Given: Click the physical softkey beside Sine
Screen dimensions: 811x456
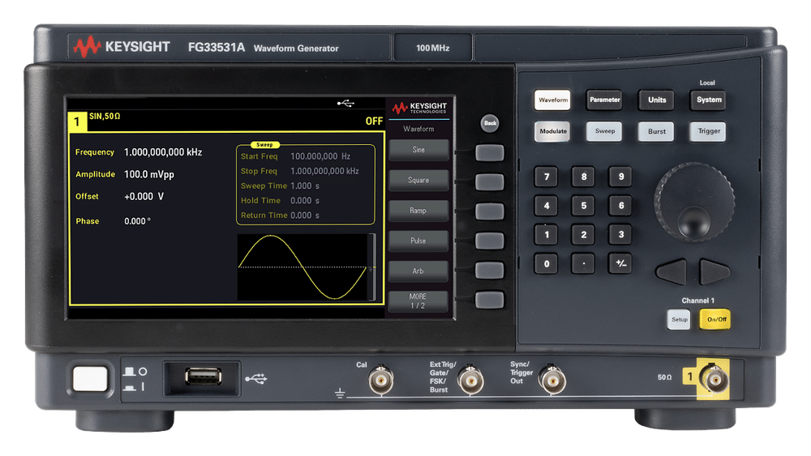Looking at the screenshot, I should point(489,152).
